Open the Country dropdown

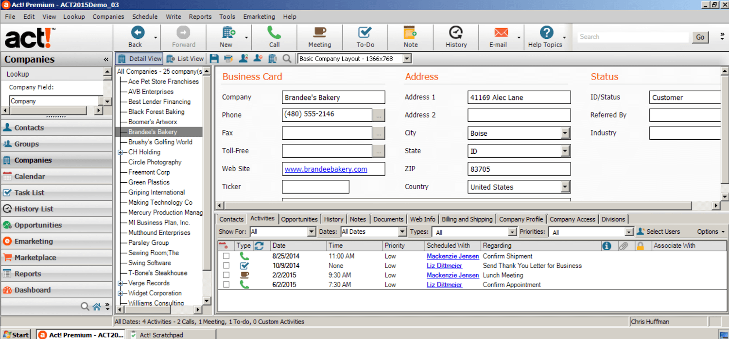(565, 187)
